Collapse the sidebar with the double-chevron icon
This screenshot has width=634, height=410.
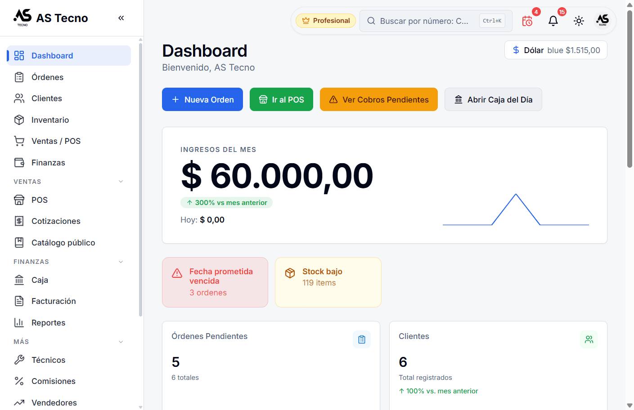[121, 18]
